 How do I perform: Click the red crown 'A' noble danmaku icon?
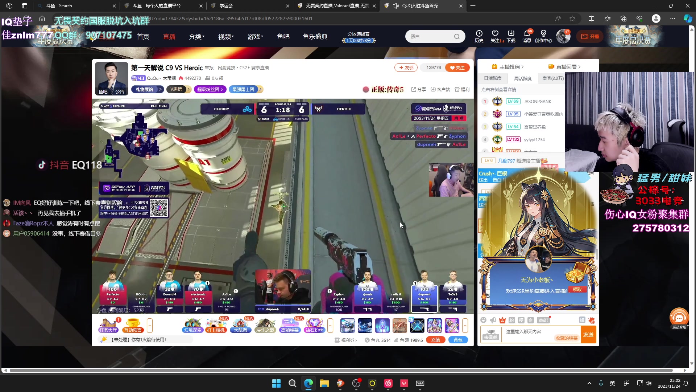point(502,320)
